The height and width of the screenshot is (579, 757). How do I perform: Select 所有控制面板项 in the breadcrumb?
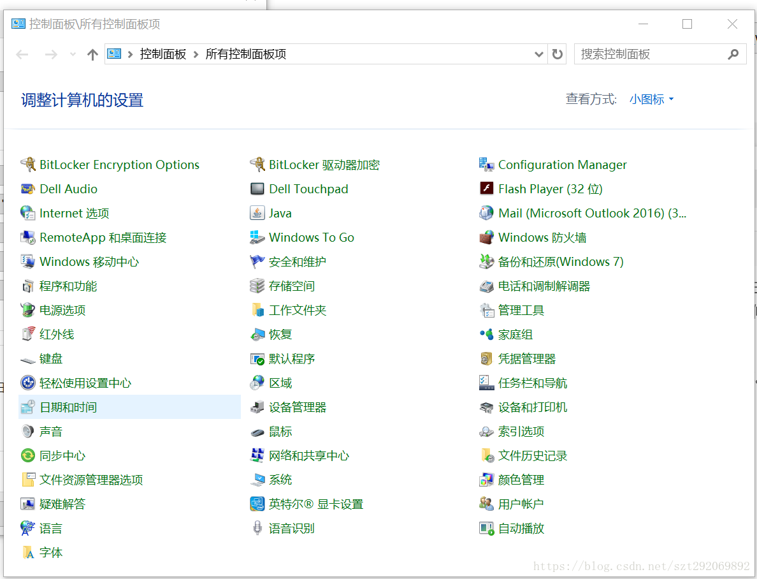[x=246, y=54]
